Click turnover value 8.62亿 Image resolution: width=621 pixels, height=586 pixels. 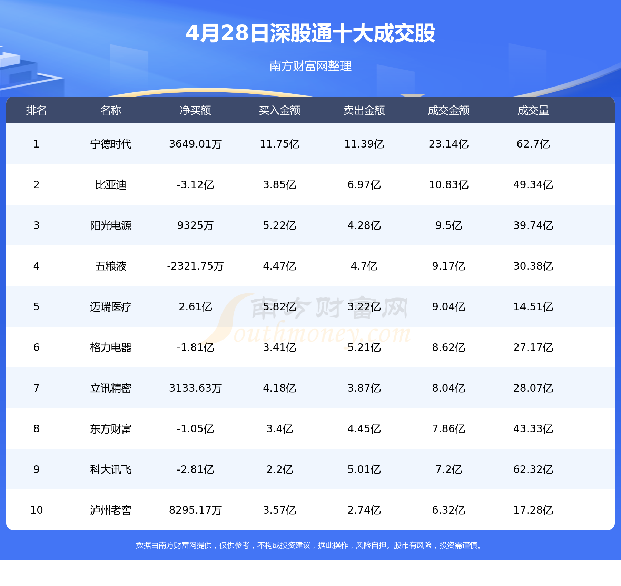[449, 347]
